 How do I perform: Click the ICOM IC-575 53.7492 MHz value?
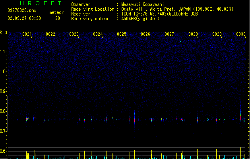[160, 14]
